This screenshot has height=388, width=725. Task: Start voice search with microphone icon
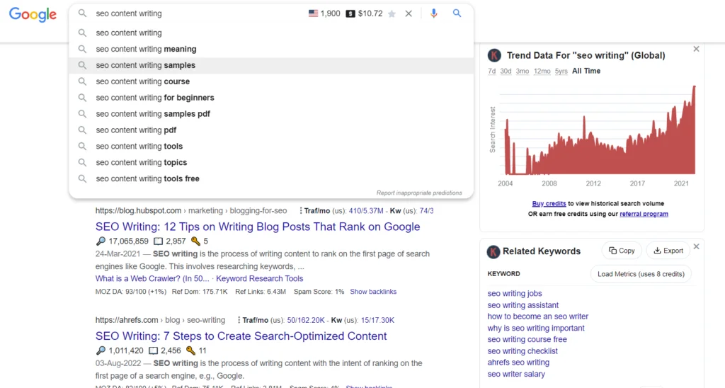coord(434,13)
